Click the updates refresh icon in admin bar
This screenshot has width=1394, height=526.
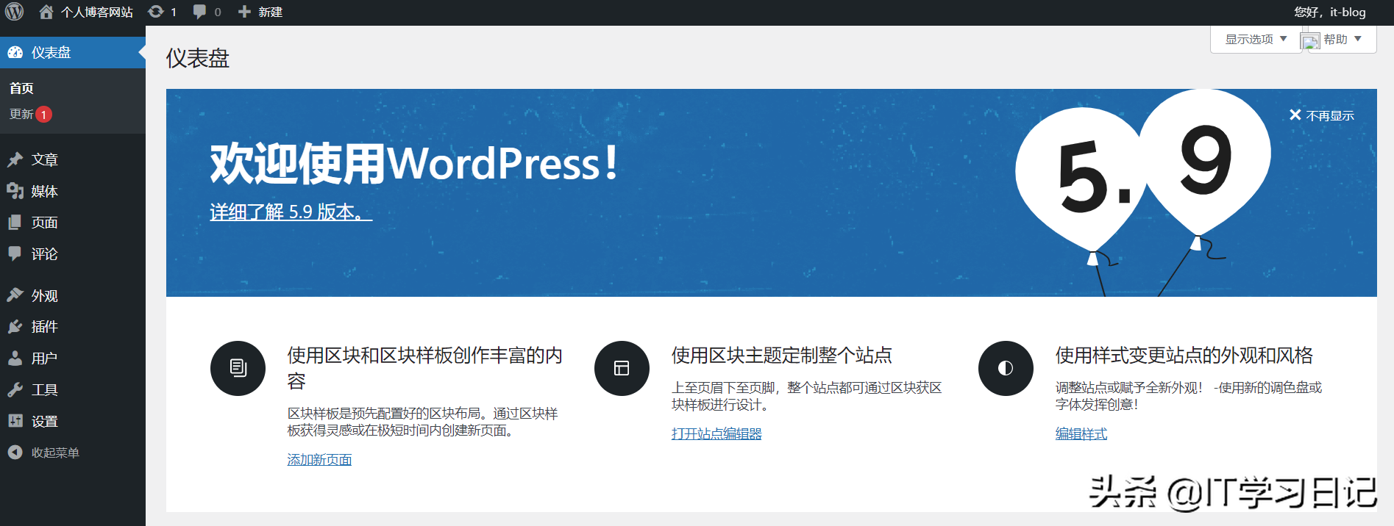coord(155,12)
